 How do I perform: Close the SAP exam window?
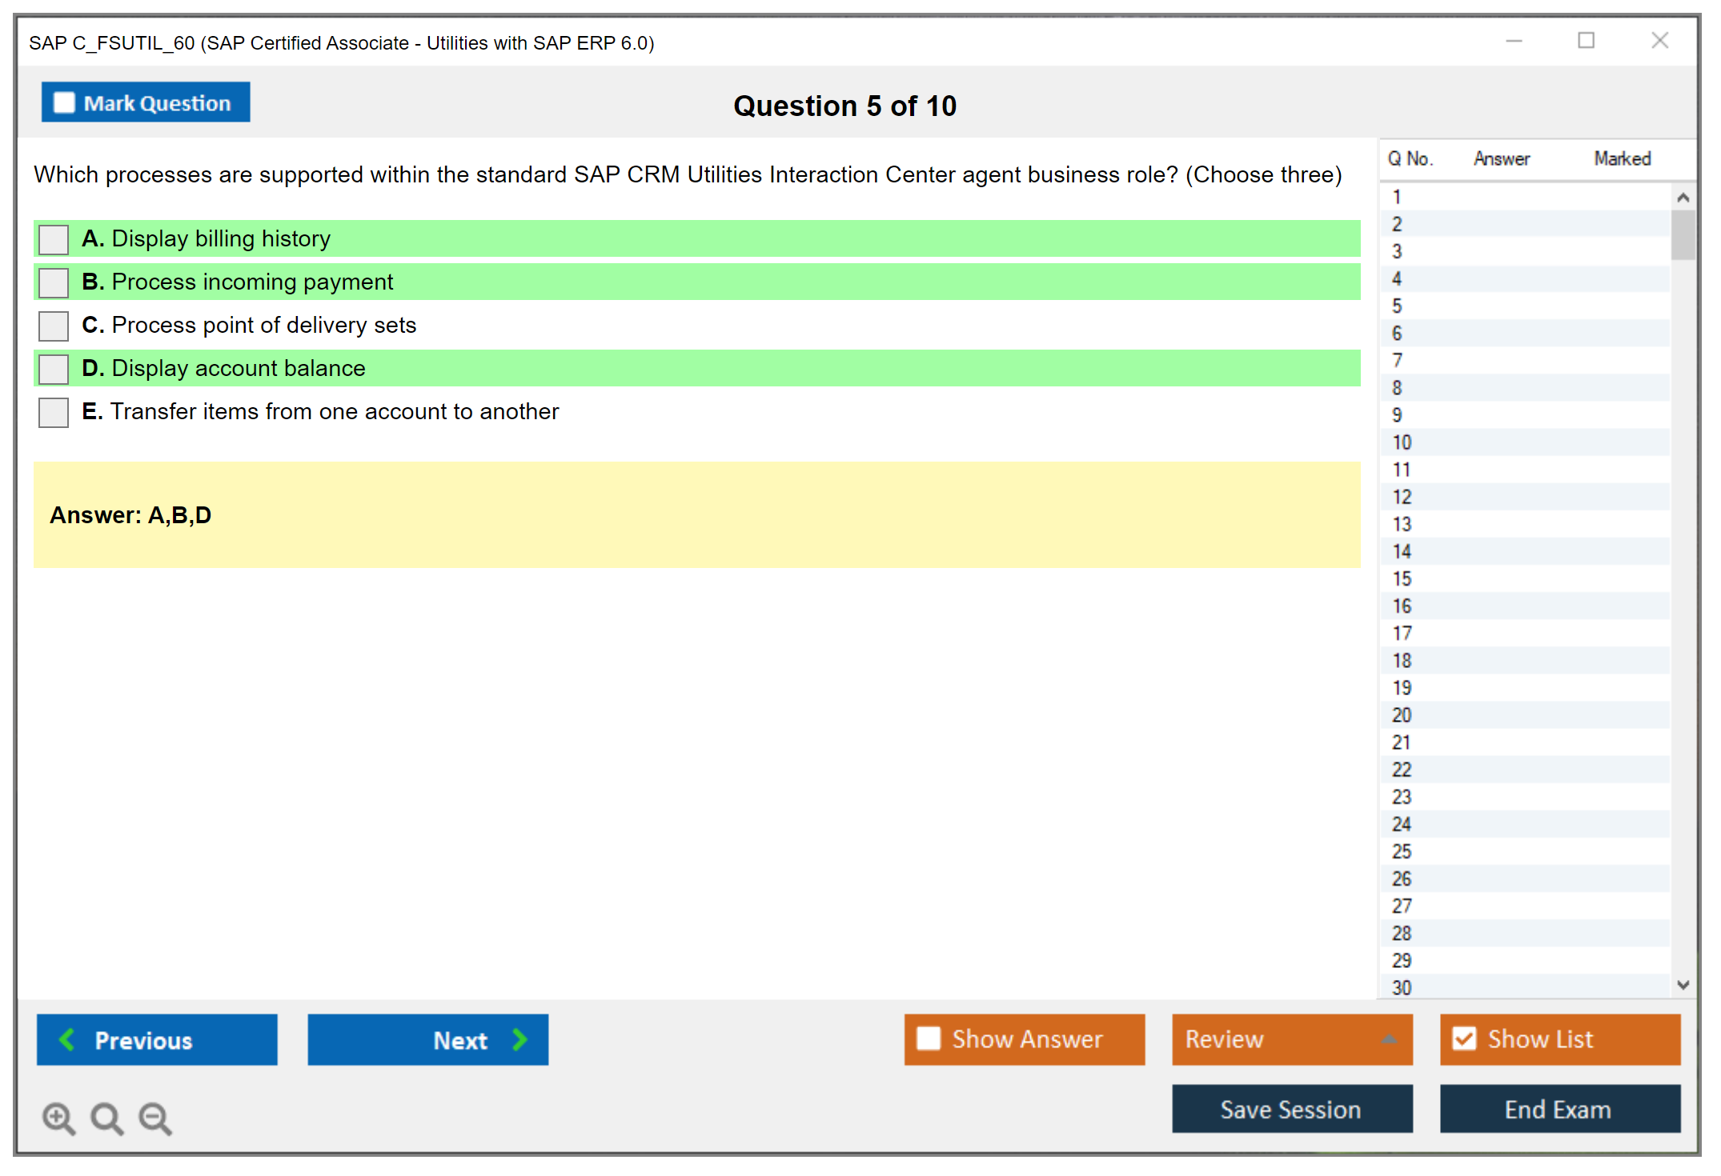1659,41
